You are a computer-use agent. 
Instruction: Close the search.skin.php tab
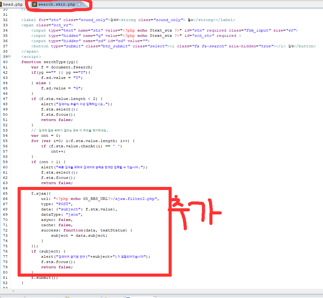pos(79,4)
